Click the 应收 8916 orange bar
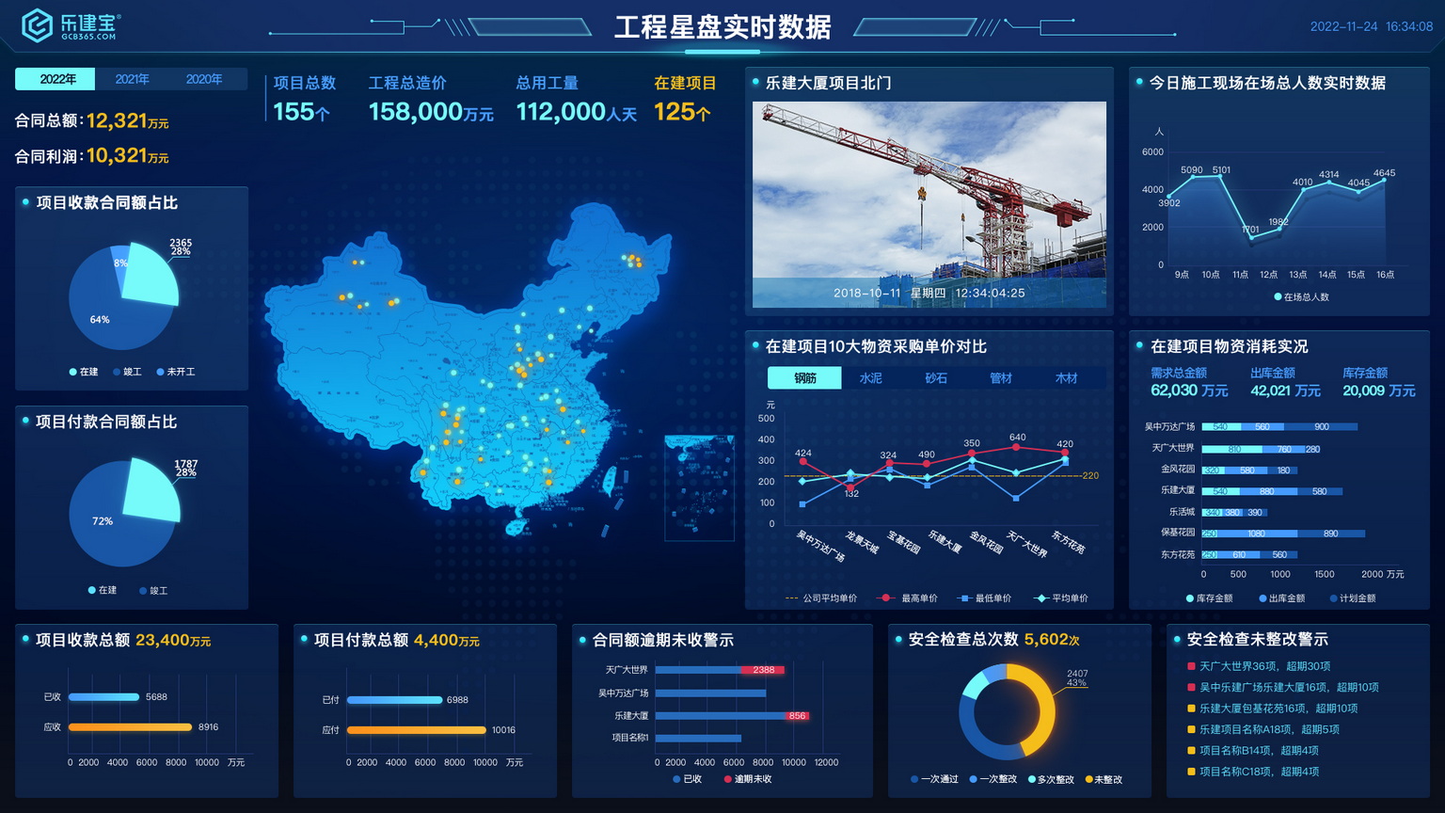Screen dimensions: 1445x813 tap(130, 727)
